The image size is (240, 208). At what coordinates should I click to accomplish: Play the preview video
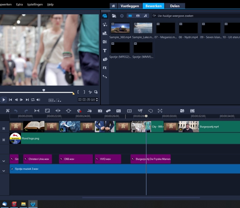(x=4, y=100)
